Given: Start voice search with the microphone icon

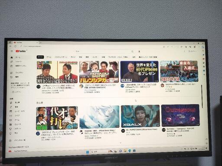Looking at the screenshot, I should pos(139,51).
